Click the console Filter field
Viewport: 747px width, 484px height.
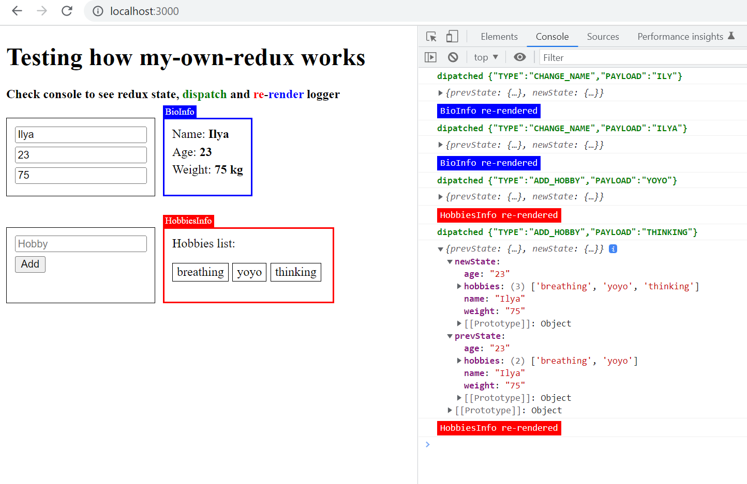click(x=643, y=57)
